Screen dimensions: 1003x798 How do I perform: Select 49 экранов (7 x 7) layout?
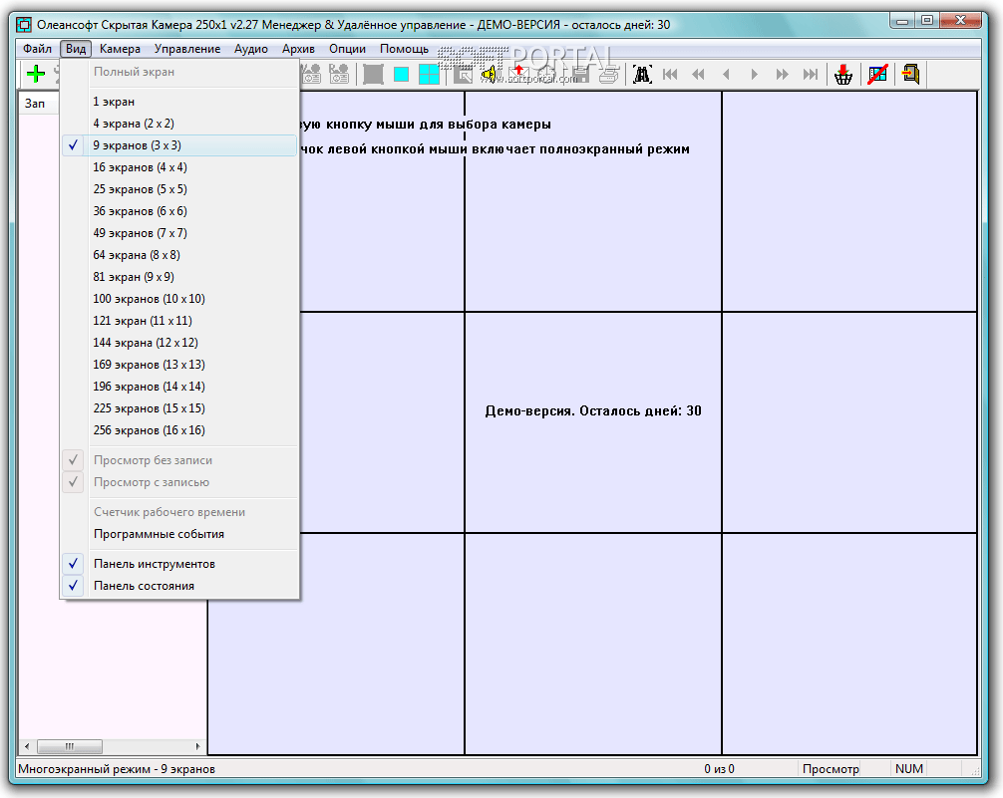click(x=179, y=233)
